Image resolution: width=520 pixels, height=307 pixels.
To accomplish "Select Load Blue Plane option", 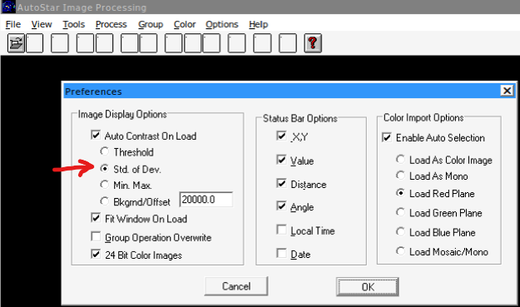I will pos(401,232).
